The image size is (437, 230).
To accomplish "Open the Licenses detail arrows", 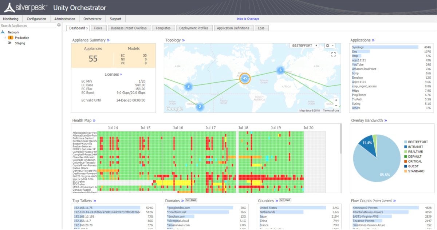I will point(121,74).
